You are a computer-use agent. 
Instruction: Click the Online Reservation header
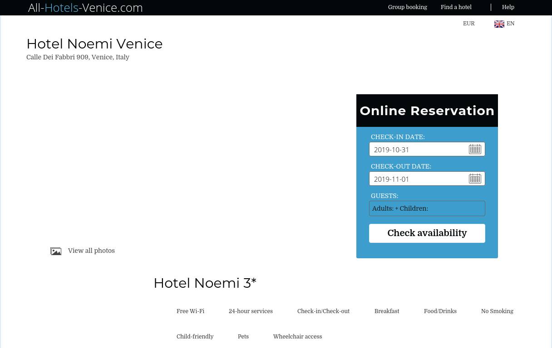coord(427,111)
